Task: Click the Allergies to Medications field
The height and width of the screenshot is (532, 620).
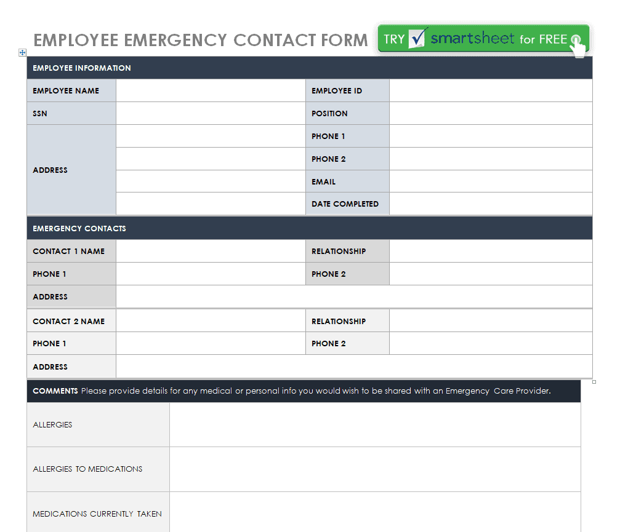Action: [375, 469]
